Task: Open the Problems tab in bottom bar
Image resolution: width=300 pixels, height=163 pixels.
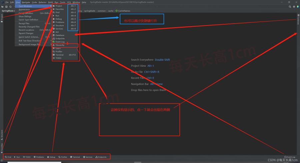Action: pyautogui.click(x=39, y=157)
